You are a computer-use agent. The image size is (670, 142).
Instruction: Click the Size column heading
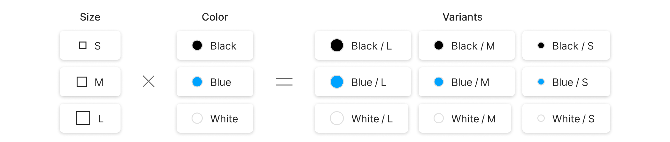pos(90,17)
